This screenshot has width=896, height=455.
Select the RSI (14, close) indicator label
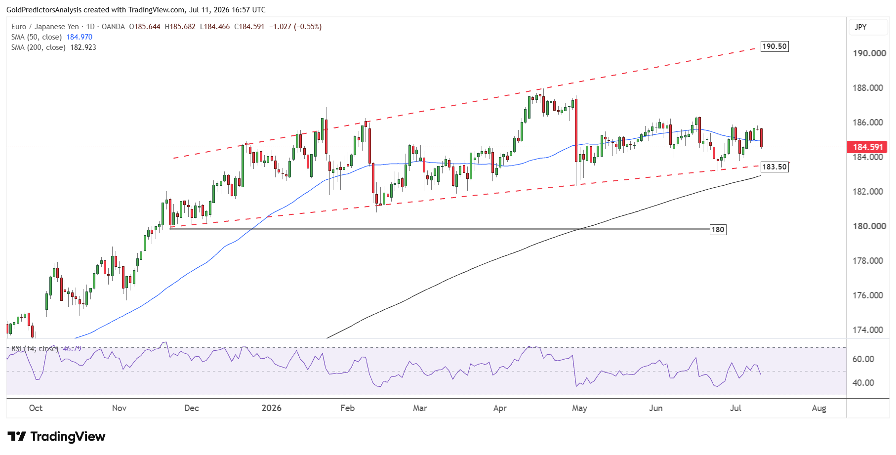click(x=35, y=349)
